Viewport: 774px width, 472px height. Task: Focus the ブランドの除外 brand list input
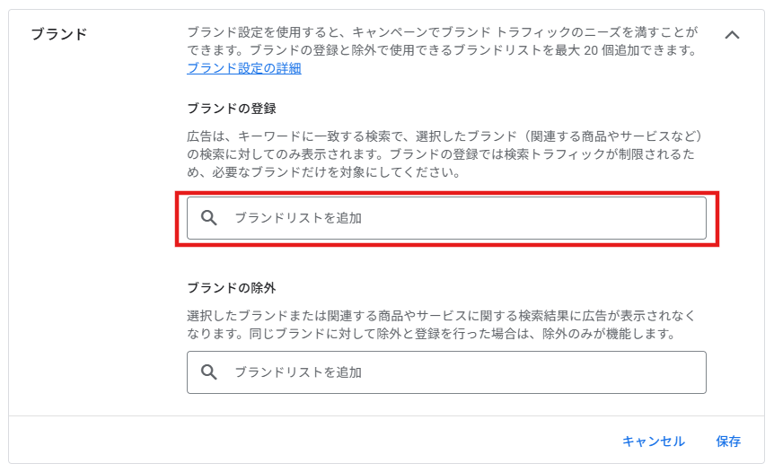(x=446, y=372)
